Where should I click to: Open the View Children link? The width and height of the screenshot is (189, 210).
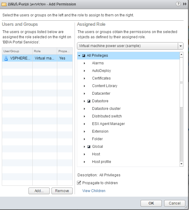(94, 191)
